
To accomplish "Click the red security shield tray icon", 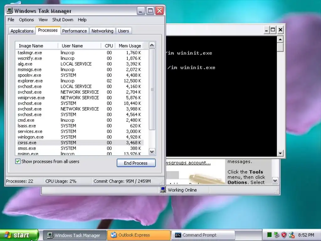I will (284, 235).
